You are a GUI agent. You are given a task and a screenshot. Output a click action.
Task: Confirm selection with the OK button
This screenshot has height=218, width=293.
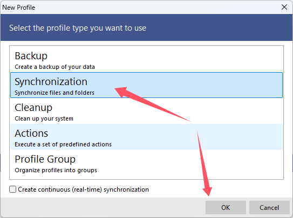click(x=226, y=207)
